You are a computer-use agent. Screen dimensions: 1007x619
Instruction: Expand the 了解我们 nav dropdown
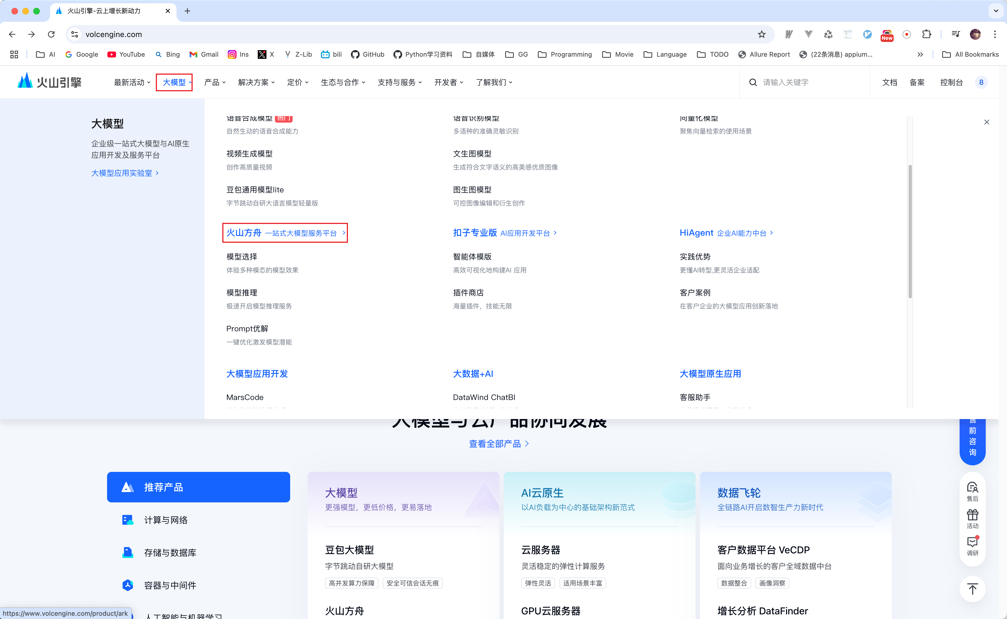[494, 82]
